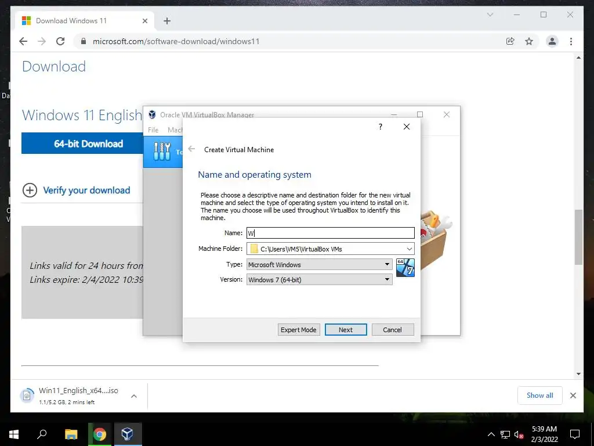Close the Download Windows 11 tab
Viewport: 594px width, 446px height.
click(144, 21)
